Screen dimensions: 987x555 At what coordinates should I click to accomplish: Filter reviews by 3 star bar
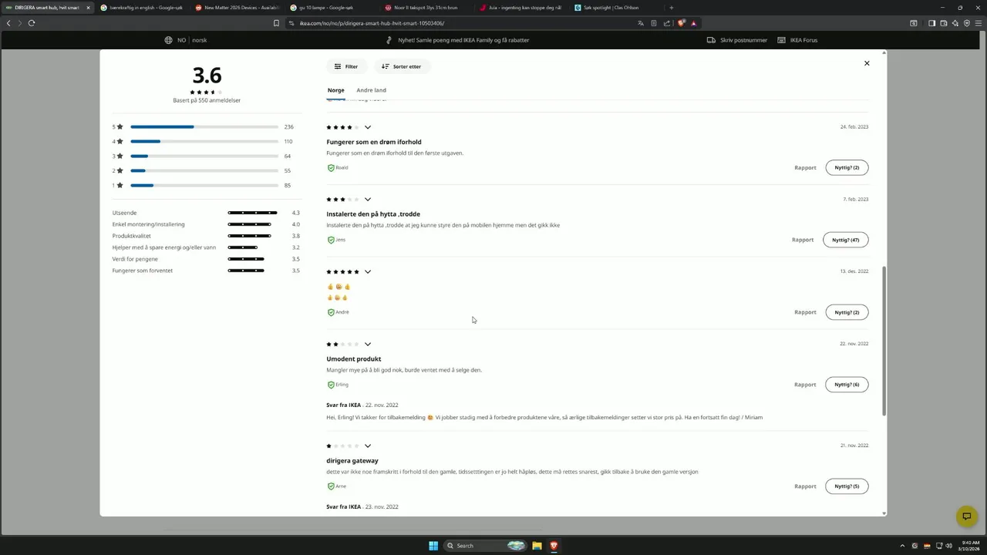point(204,156)
